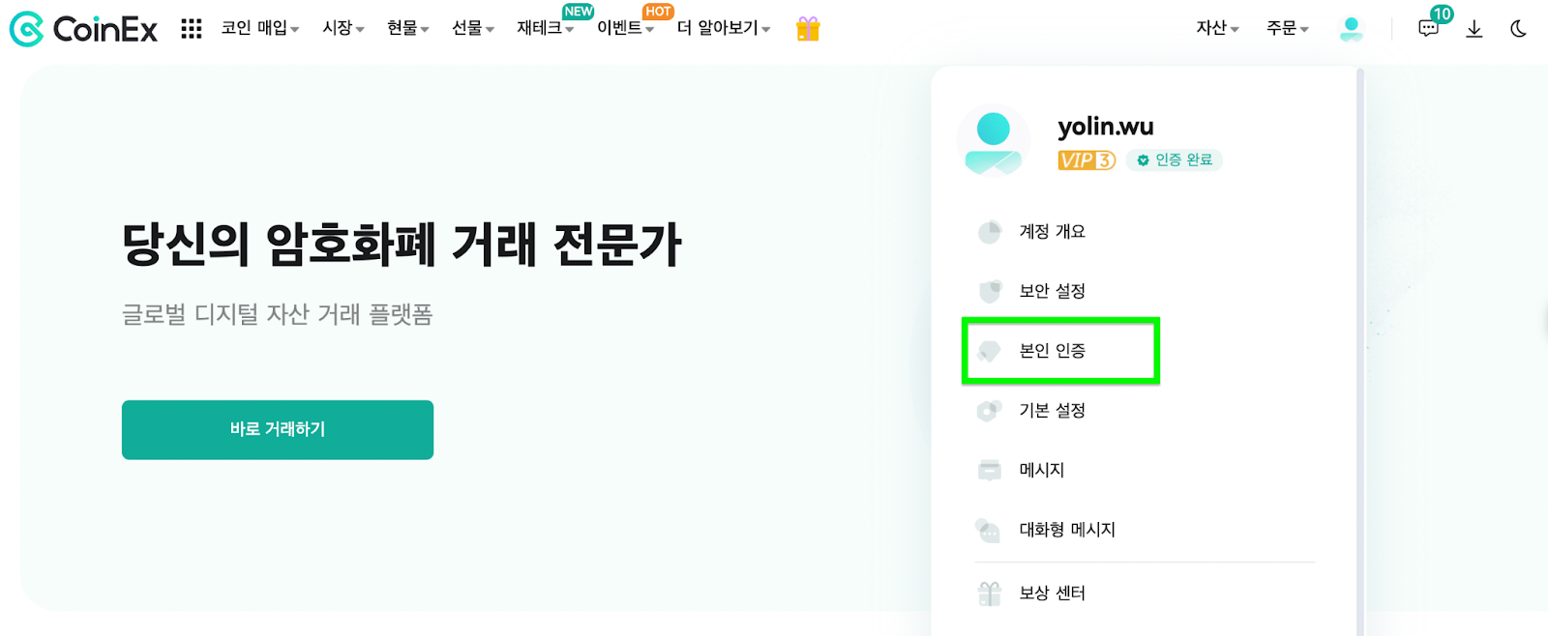The height and width of the screenshot is (636, 1548).
Task: Click the user avatar icon in top bar
Action: pos(1352,29)
